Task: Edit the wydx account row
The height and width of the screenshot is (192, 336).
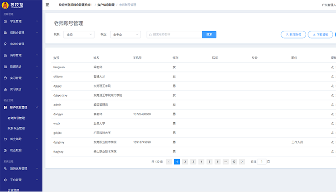Action: pyautogui.click(x=332, y=123)
